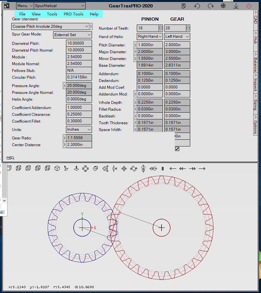This screenshot has width=261, height=293.
Task: Click arrow button beside Gear Ratio value
Action: coord(64,138)
